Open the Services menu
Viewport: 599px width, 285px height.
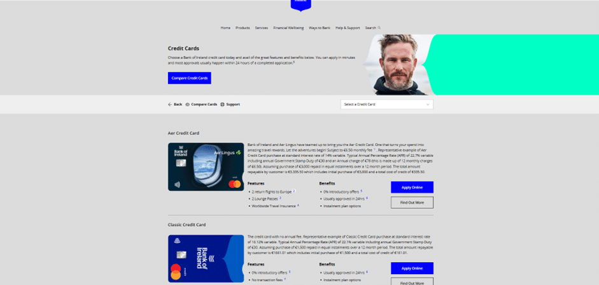click(x=262, y=28)
